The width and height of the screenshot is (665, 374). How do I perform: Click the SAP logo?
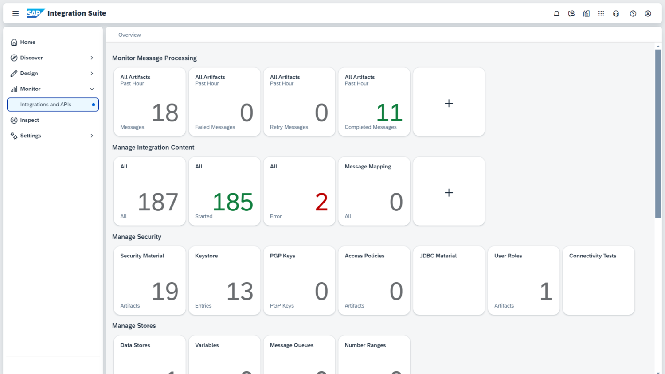35,13
